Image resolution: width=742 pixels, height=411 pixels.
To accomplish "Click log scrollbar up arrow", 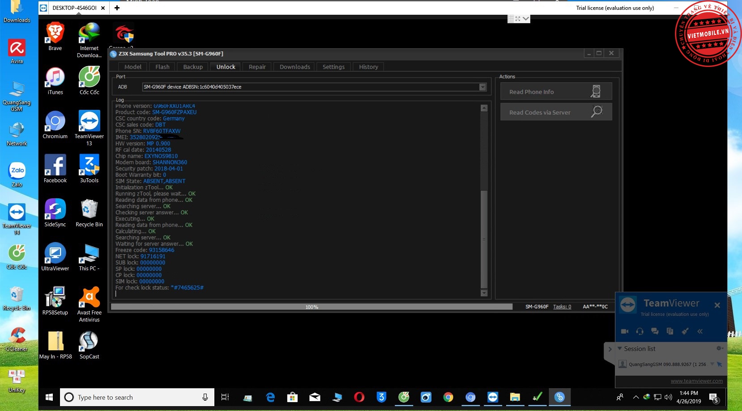I will [484, 108].
